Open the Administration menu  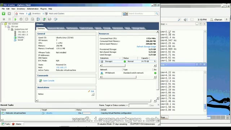(x=33, y=9)
